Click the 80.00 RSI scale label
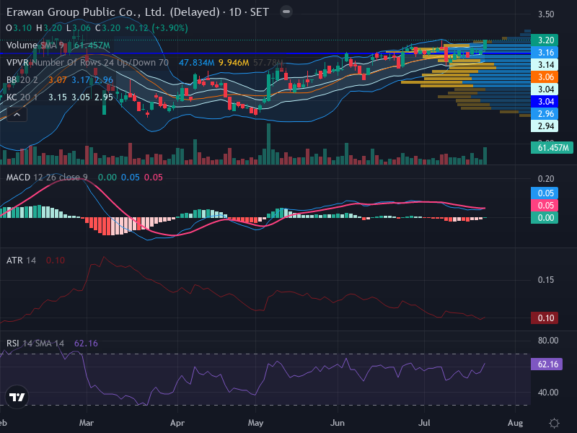This screenshot has height=433, width=577. (548, 341)
